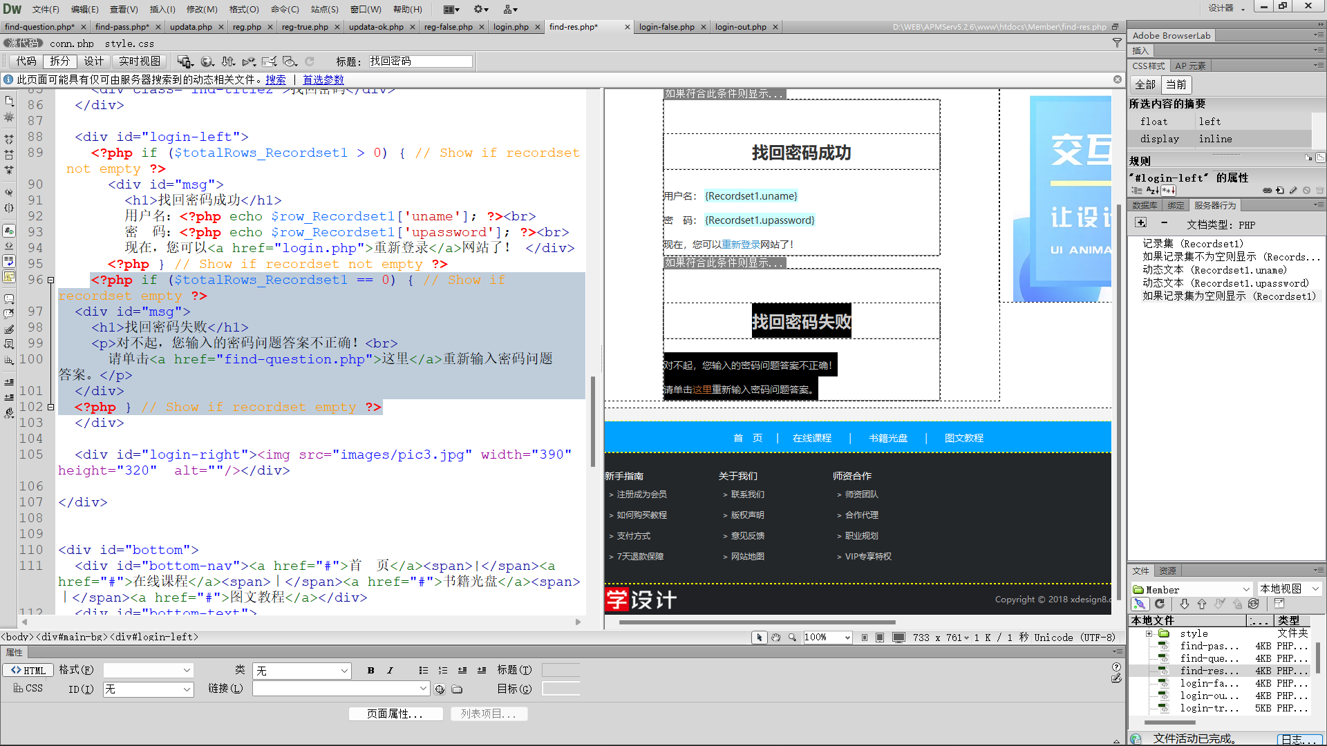The height and width of the screenshot is (746, 1327).
Task: Select the CSS properties mode button
Action: coord(28,689)
